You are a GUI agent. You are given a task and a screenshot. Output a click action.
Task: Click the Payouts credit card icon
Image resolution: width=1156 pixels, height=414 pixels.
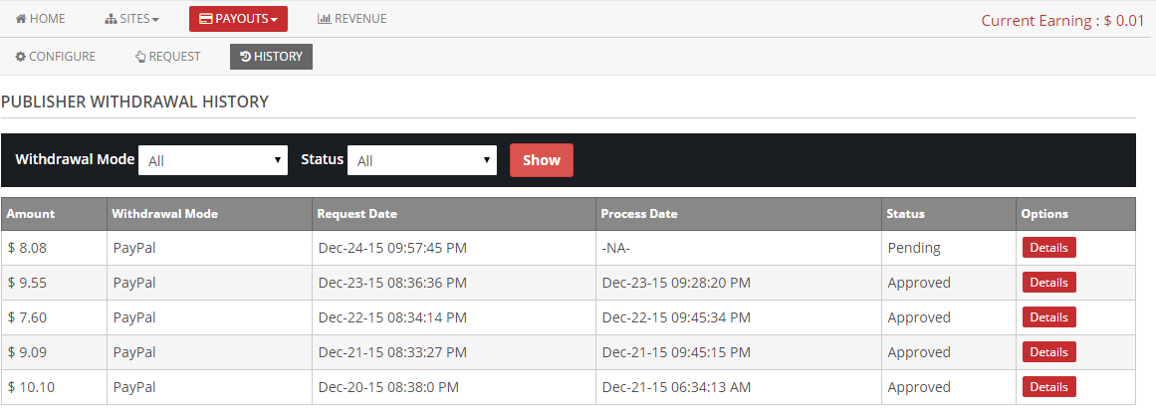pos(206,19)
